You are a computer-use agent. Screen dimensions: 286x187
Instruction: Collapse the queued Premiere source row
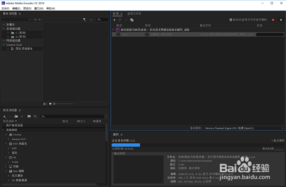pos(113,30)
